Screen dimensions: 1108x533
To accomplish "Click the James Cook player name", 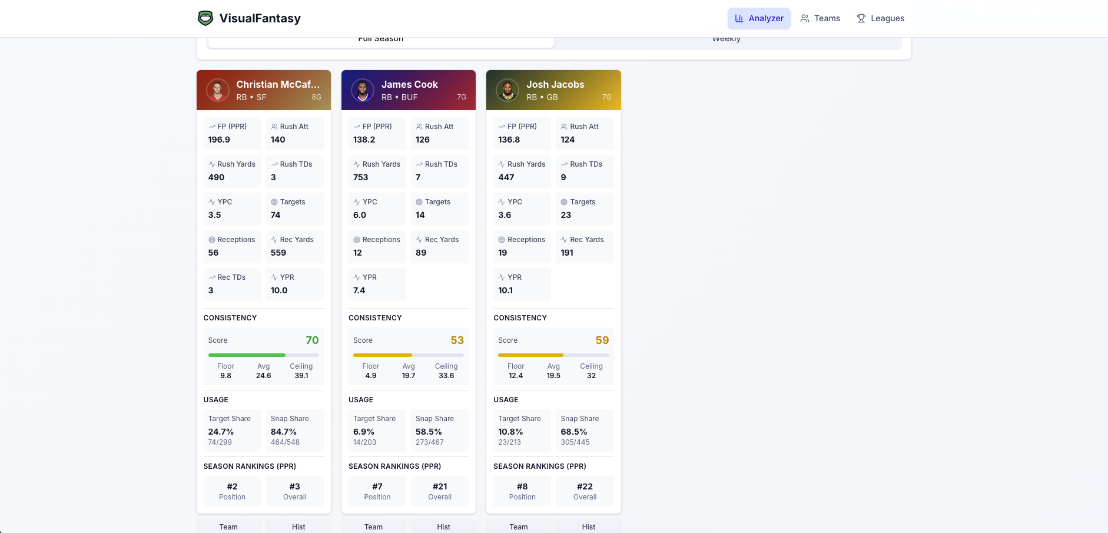I will (x=410, y=84).
